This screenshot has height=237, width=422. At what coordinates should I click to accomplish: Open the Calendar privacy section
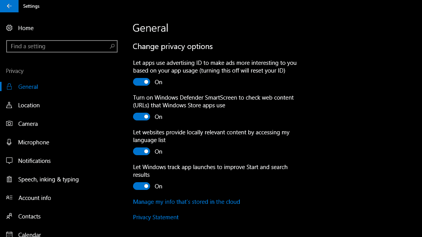(x=29, y=234)
